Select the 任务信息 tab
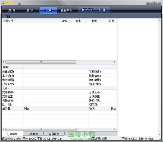 pyautogui.click(x=12, y=134)
